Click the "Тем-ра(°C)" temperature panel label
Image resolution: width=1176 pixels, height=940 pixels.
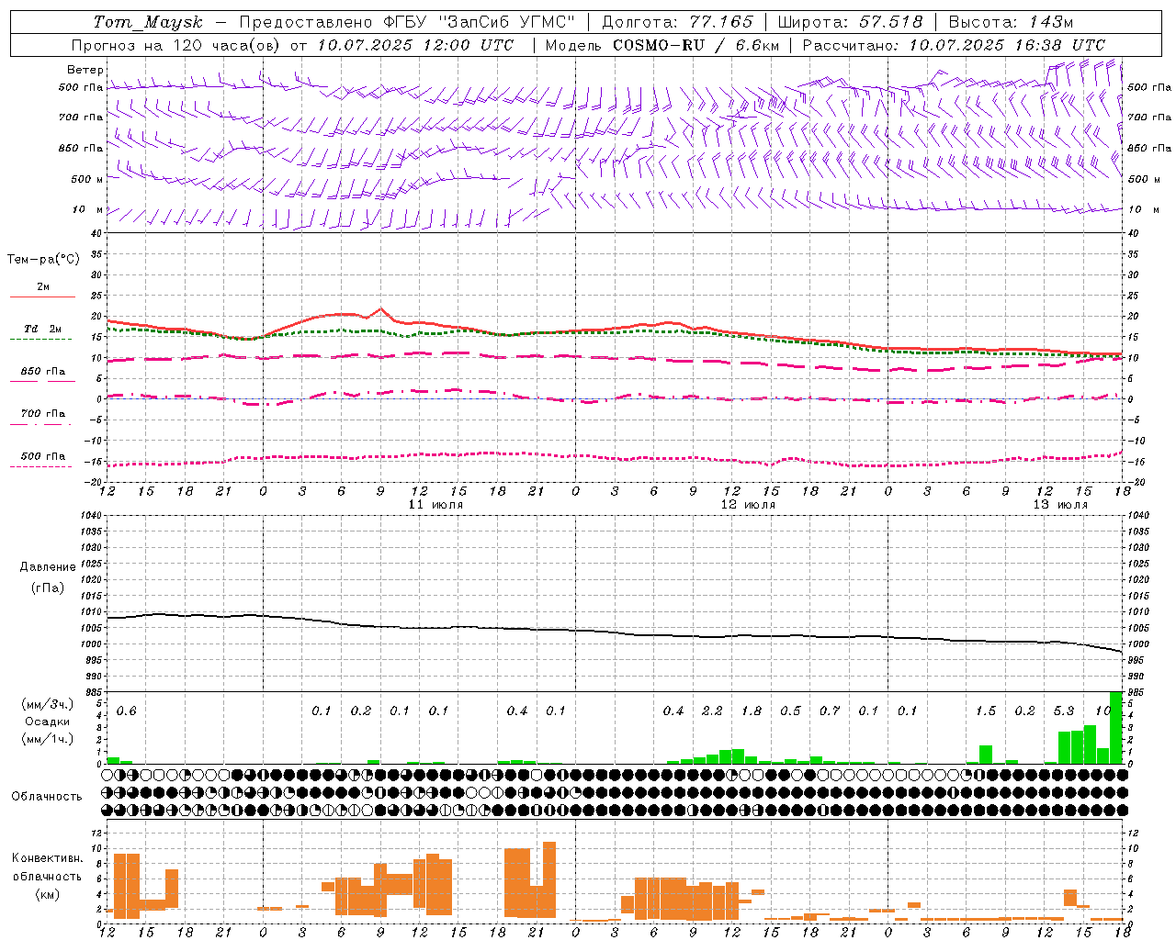(x=43, y=260)
